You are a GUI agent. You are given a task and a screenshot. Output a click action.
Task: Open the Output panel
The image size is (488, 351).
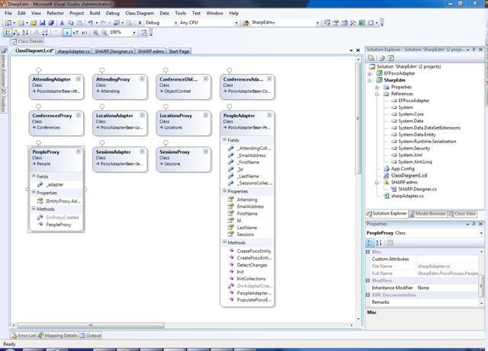(x=90, y=336)
